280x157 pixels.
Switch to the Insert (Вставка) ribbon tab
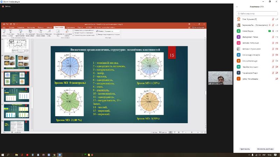click(x=21, y=28)
